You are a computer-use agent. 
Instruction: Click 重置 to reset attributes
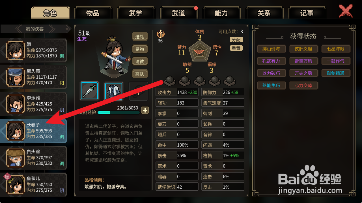pyautogui.click(x=236, y=48)
